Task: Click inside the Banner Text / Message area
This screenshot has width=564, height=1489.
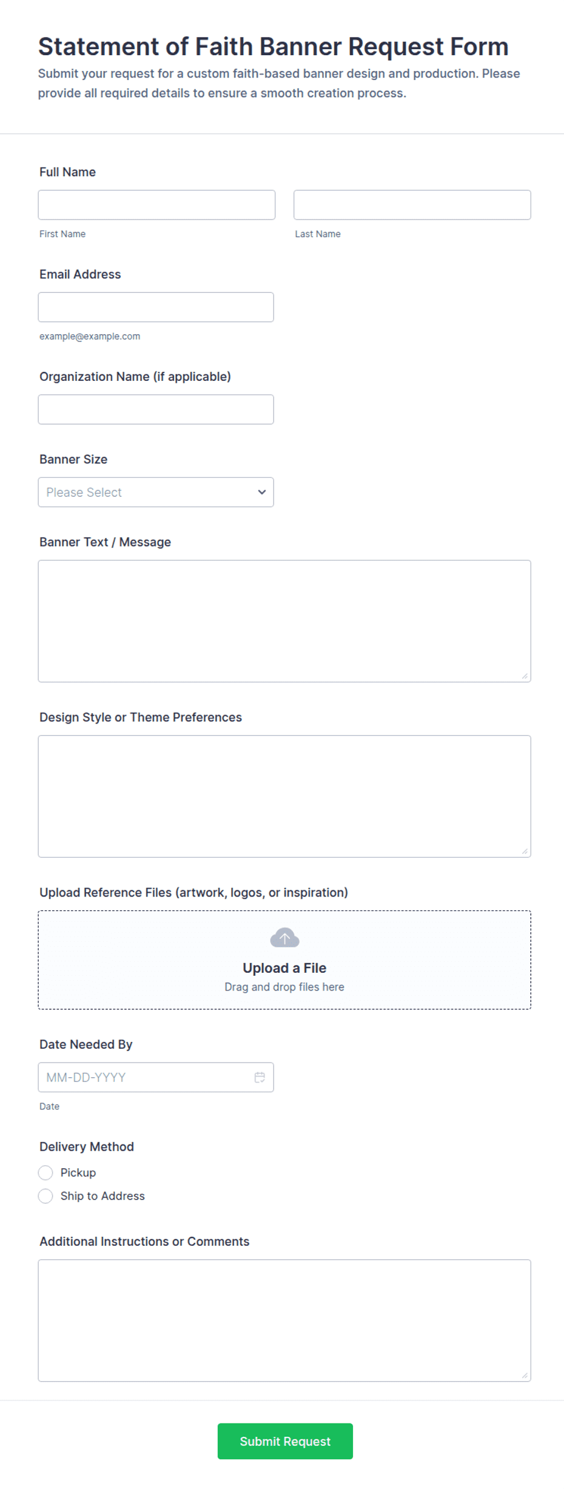Action: point(284,621)
